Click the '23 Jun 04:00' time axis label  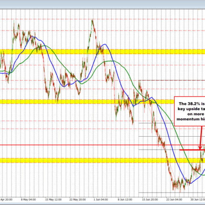(174, 200)
